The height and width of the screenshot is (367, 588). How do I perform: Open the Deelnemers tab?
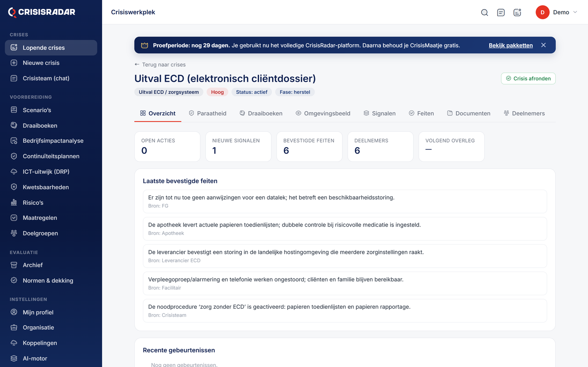524,113
